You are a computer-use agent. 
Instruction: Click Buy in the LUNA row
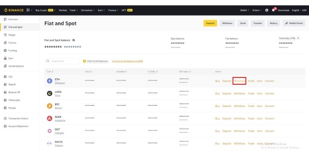coord(217,94)
